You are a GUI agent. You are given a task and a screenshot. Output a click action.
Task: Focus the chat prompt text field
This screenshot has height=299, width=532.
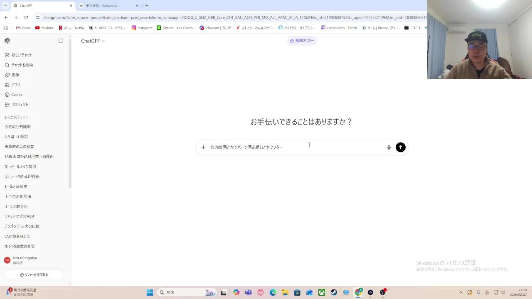[296, 147]
